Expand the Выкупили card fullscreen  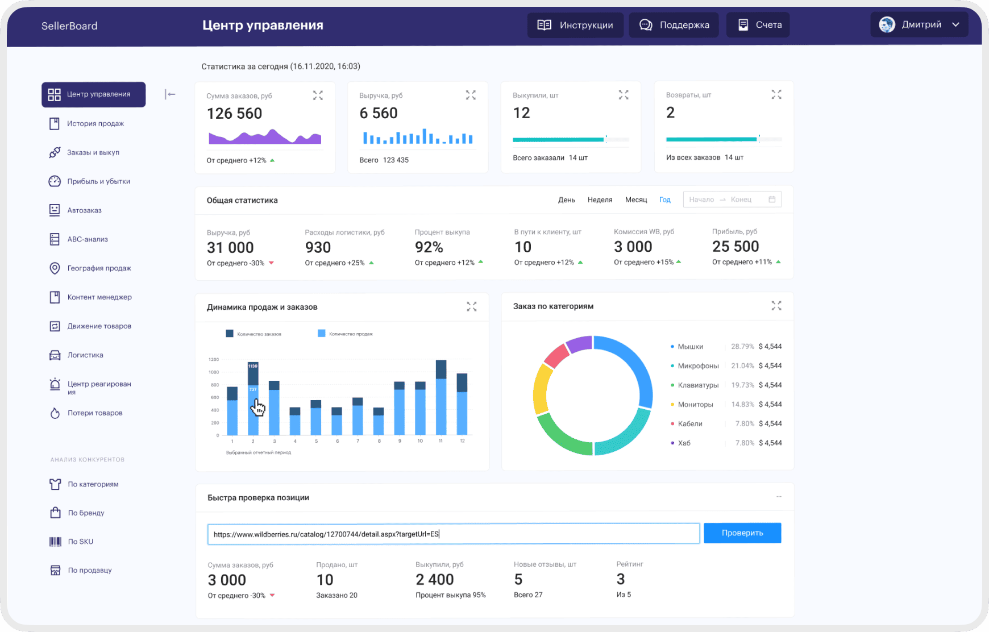[624, 95]
